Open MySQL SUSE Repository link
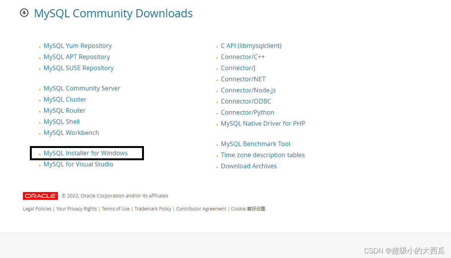The height and width of the screenshot is (258, 451). point(79,68)
